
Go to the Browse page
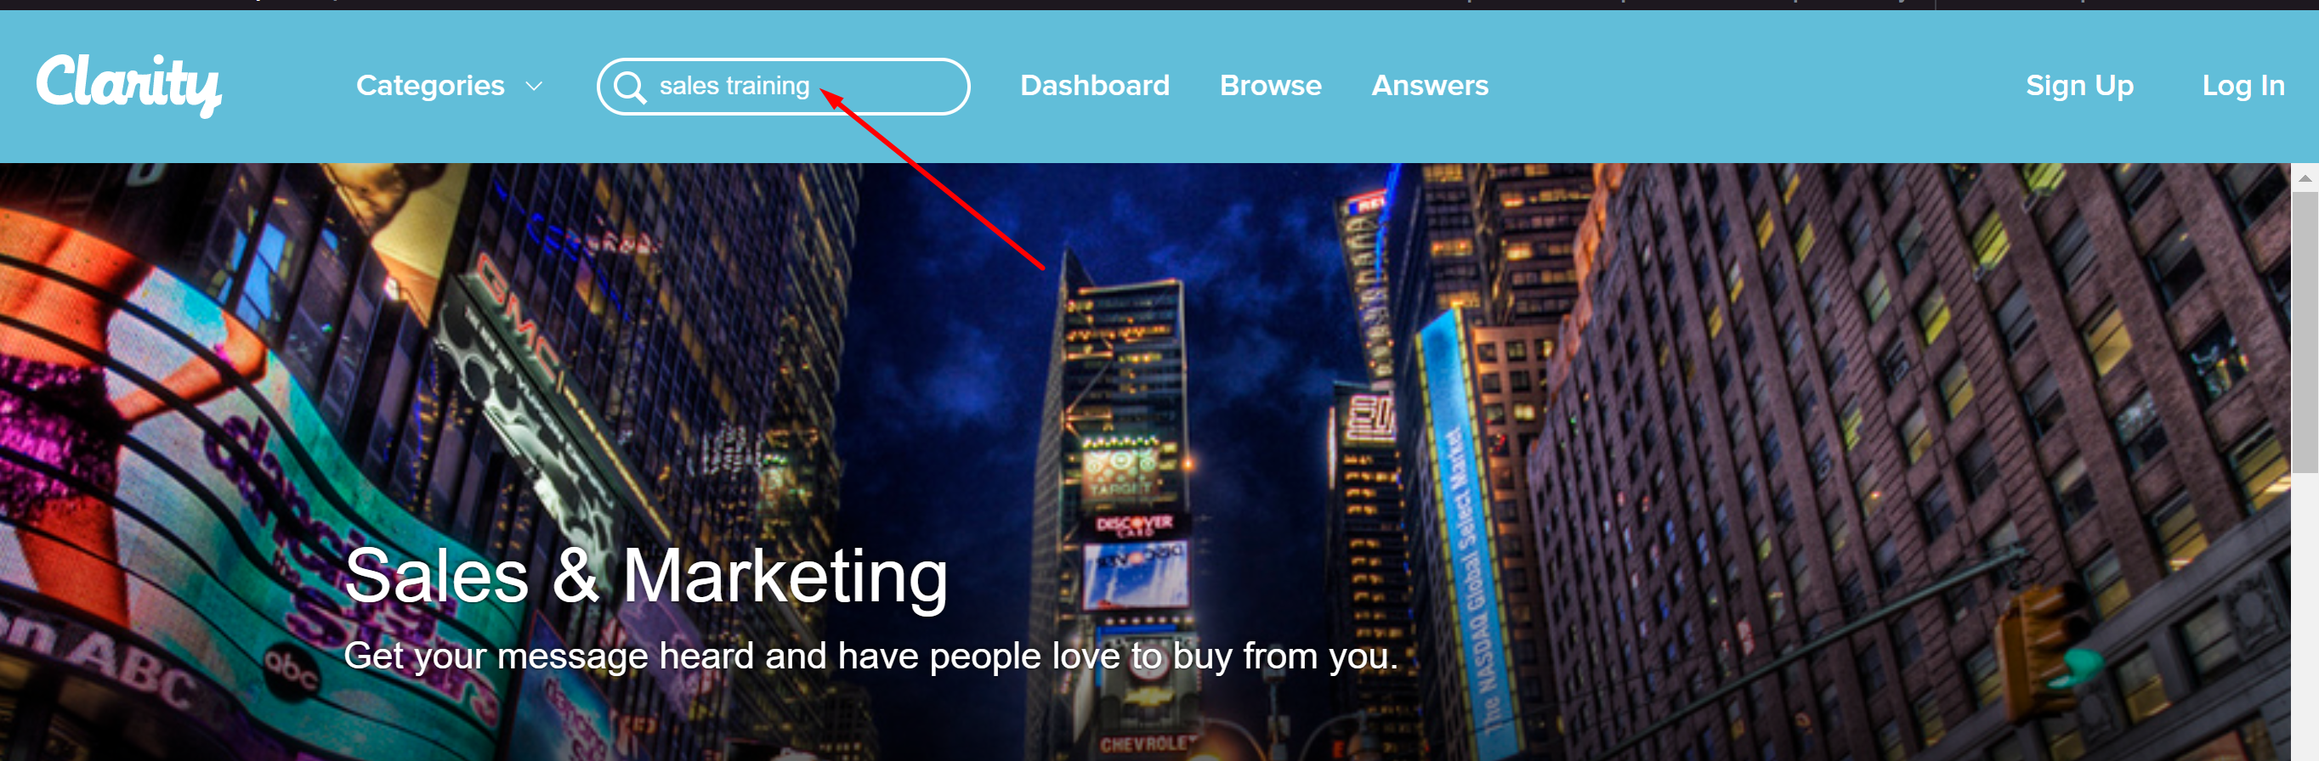point(1270,86)
